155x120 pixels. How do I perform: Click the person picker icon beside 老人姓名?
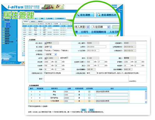(x=46, y=43)
